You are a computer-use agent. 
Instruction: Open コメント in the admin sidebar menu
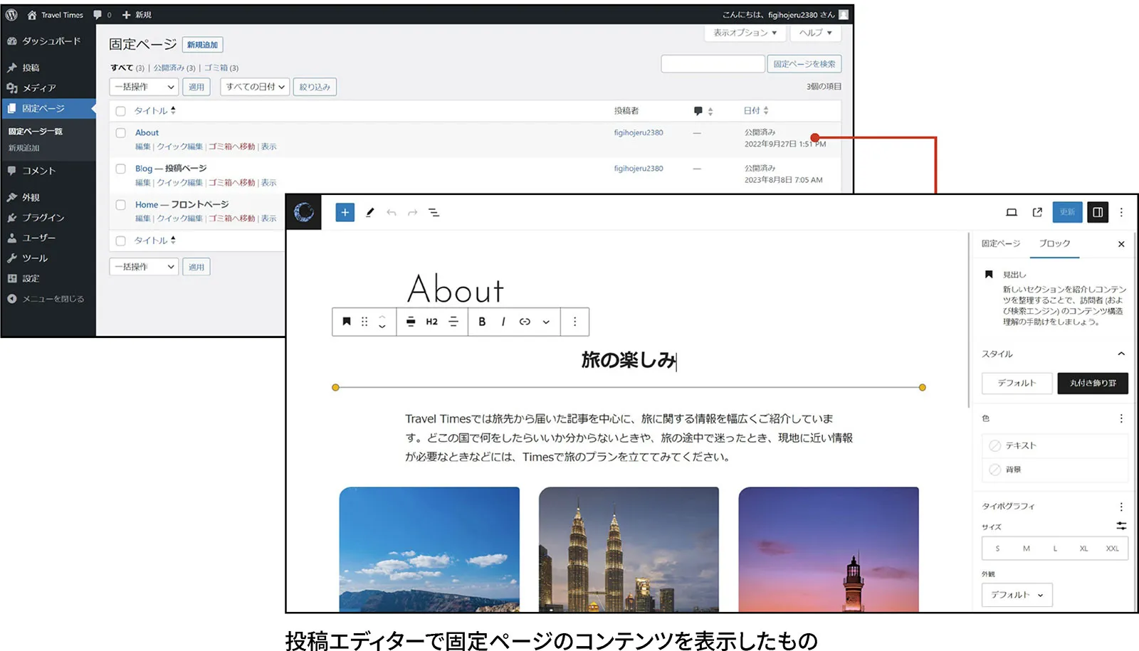coord(39,171)
